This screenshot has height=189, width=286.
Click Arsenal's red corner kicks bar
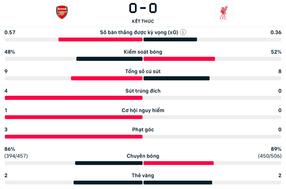[x=74, y=137]
